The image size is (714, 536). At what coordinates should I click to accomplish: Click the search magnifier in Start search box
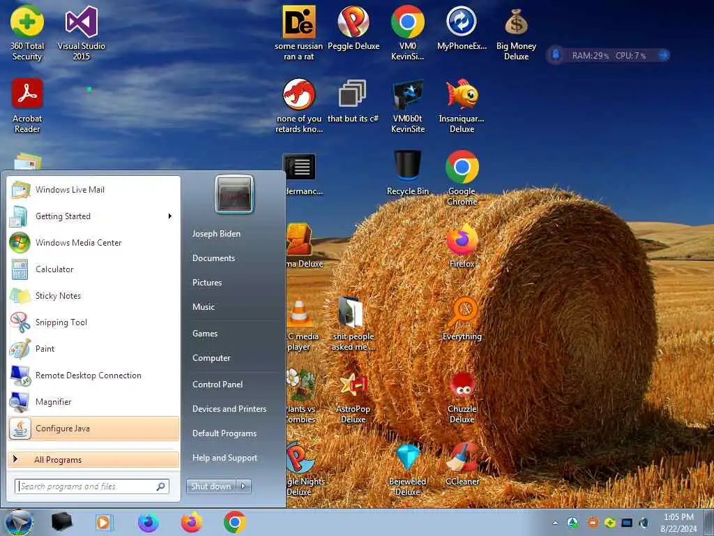click(x=161, y=486)
